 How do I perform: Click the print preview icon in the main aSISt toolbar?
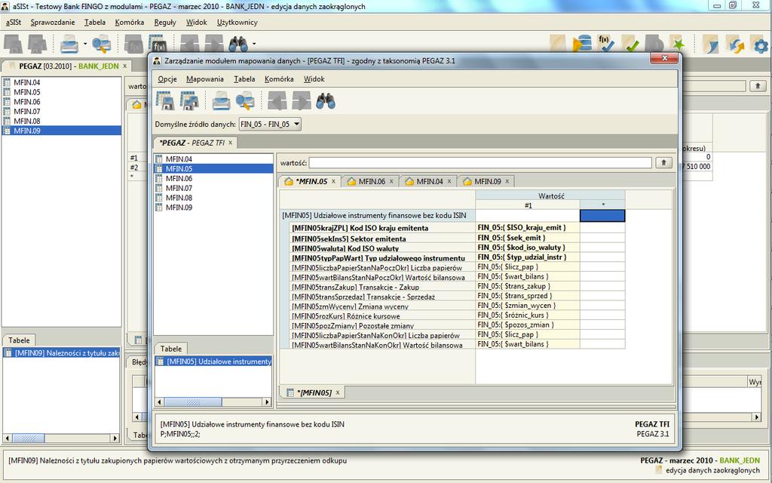point(102,45)
